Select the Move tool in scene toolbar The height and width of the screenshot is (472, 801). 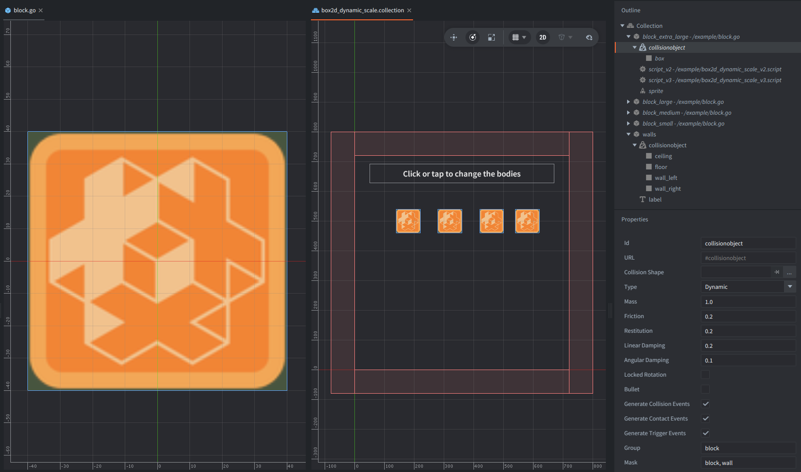click(x=454, y=37)
